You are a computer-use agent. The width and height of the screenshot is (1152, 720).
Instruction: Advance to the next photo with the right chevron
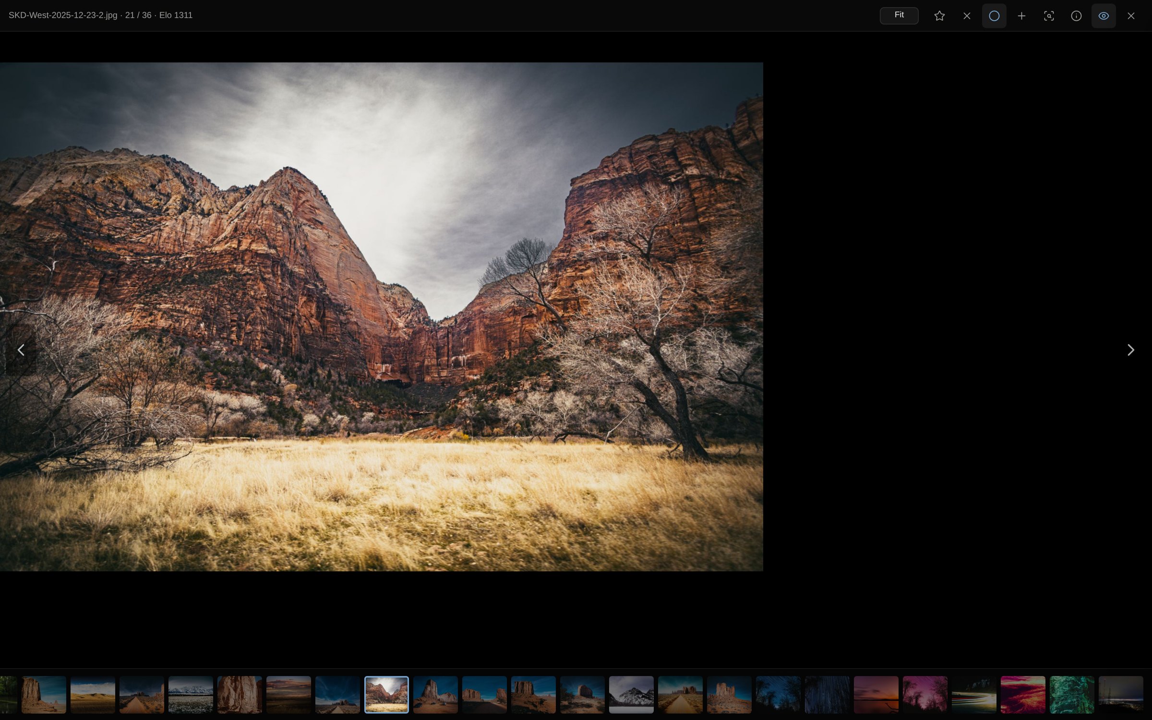[x=1130, y=350]
